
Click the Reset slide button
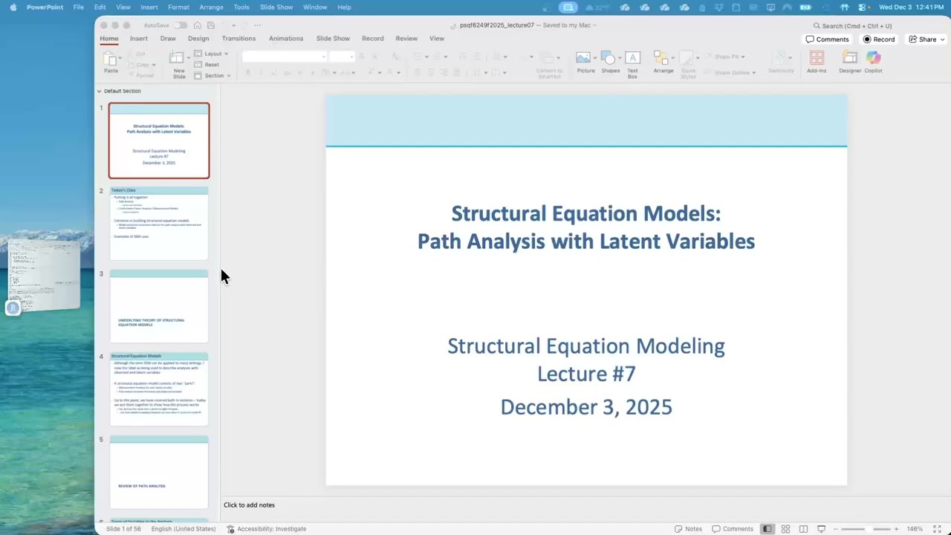pos(207,65)
